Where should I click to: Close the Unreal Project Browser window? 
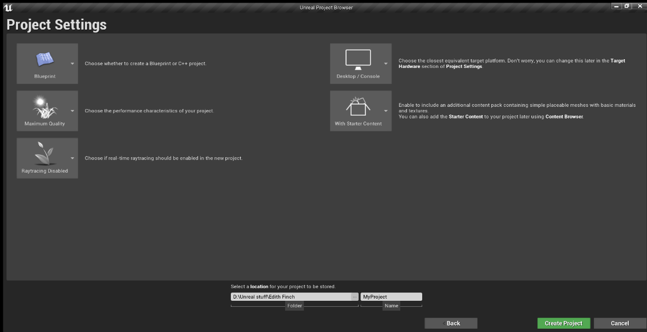click(x=639, y=6)
